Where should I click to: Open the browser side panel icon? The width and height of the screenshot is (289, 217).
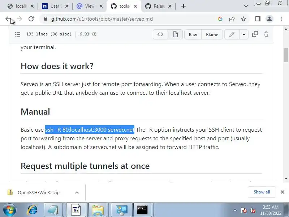[258, 19]
